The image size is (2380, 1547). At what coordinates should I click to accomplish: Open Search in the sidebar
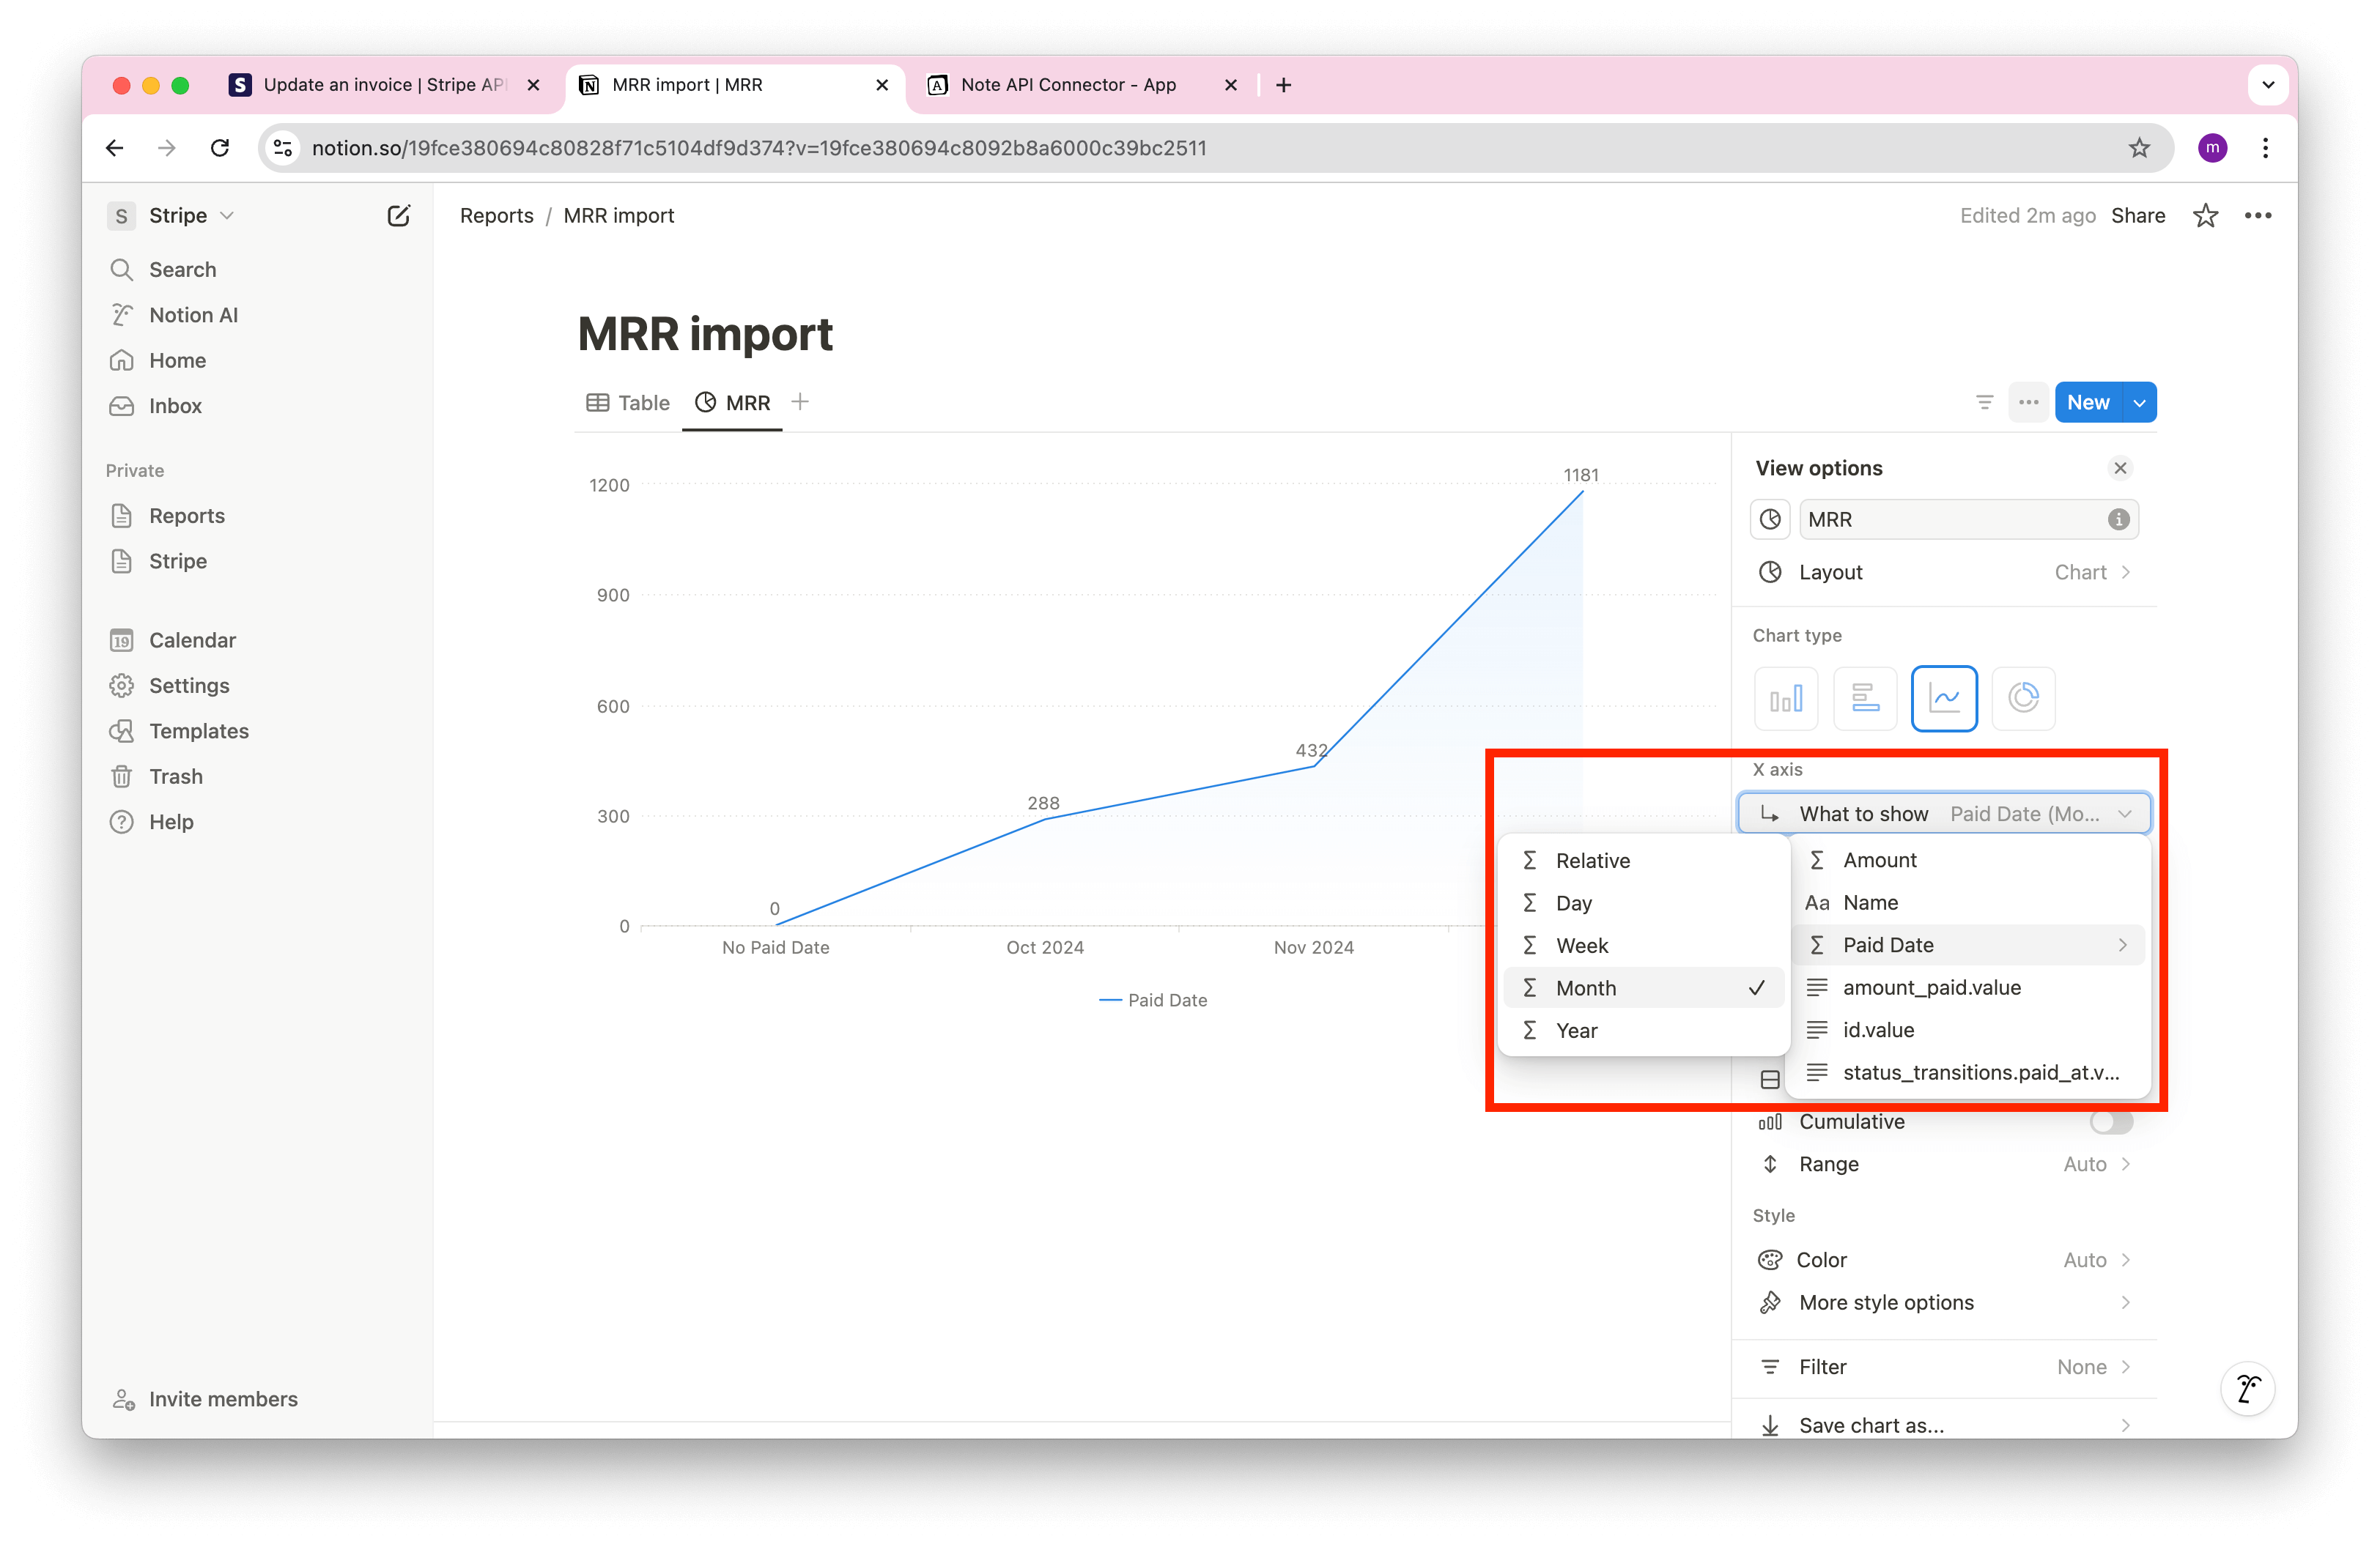coord(182,270)
